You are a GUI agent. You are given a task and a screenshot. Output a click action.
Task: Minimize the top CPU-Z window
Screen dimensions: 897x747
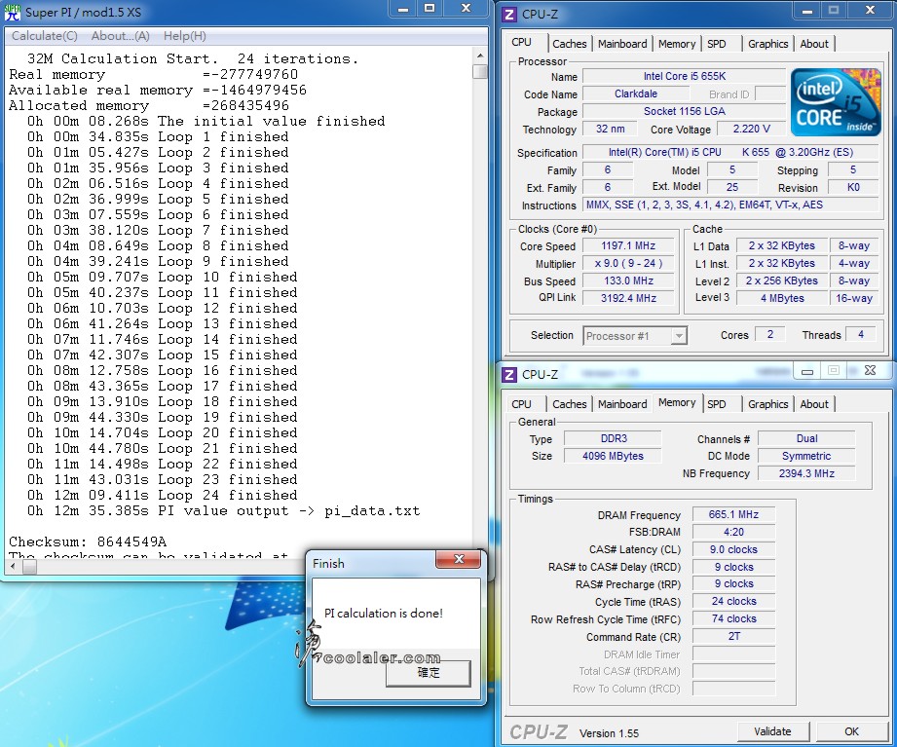pos(807,11)
